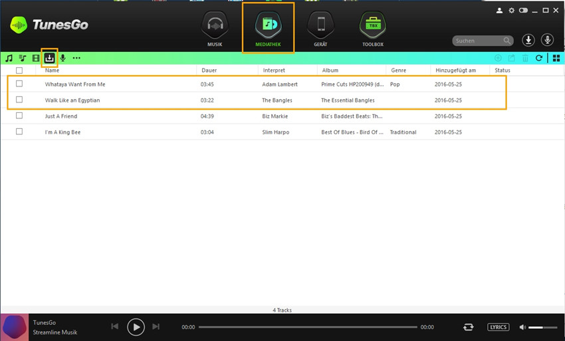Click the add to library plus icon
The height and width of the screenshot is (341, 565).
498,58
